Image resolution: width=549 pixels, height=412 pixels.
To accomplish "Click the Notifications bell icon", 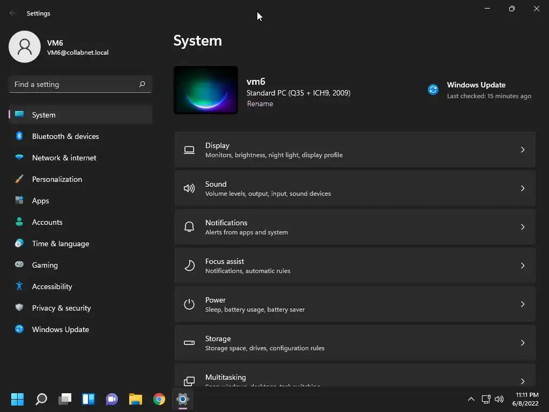I will [x=189, y=227].
